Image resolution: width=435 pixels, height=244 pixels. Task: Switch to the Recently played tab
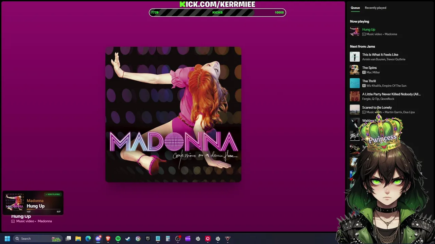pos(375,8)
